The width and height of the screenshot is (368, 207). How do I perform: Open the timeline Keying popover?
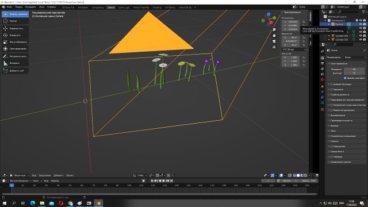(37, 181)
